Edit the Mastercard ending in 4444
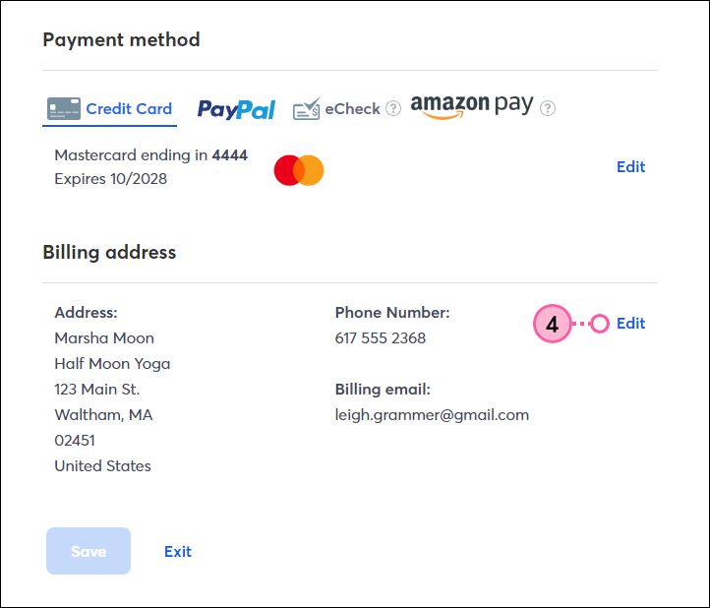The height and width of the screenshot is (608, 710). [x=630, y=166]
